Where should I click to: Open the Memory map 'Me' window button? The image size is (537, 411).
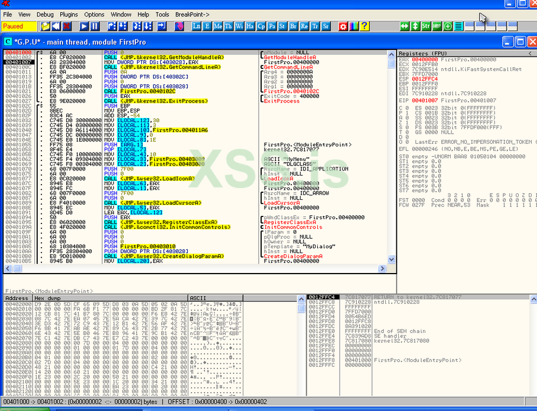[218, 27]
